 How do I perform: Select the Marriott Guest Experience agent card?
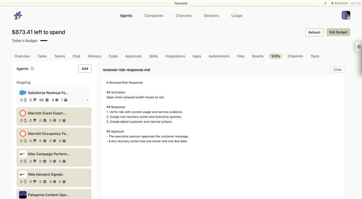tap(54, 116)
